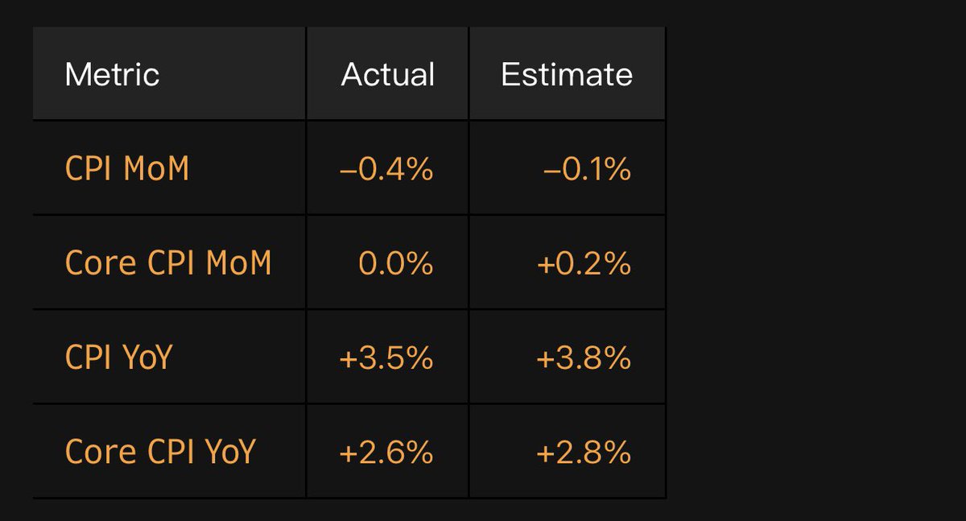Image resolution: width=966 pixels, height=521 pixels.
Task: Select the Core CPI MoM row label
Action: tap(168, 263)
